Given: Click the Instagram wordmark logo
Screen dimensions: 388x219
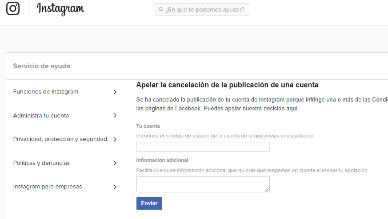Looking at the screenshot, I should pos(60,9).
